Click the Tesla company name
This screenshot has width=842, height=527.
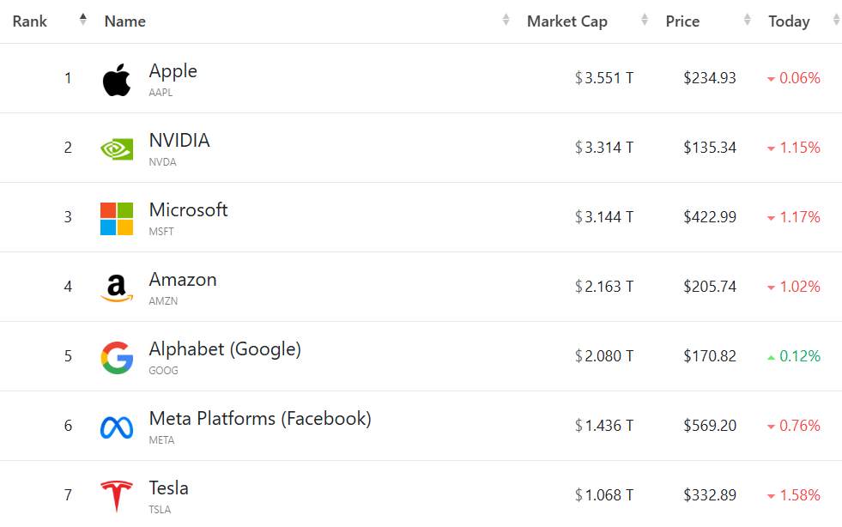pos(168,488)
